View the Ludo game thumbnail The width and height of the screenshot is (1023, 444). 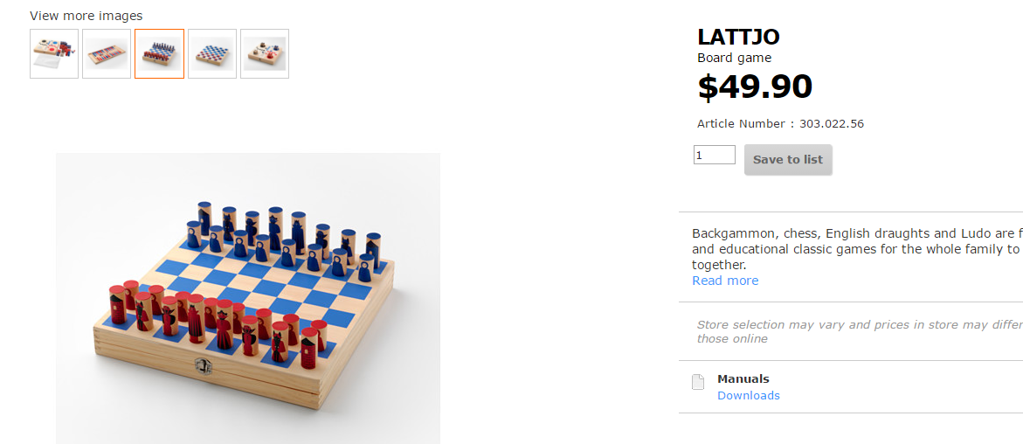[265, 53]
